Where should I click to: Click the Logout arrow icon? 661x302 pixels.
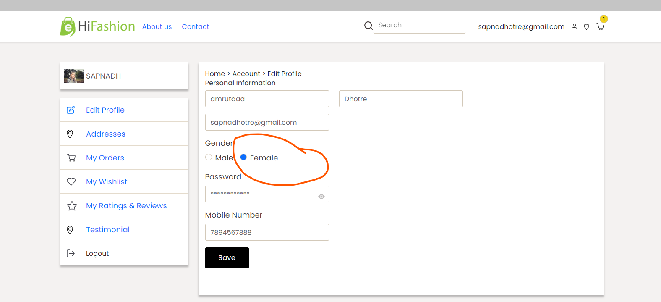pyautogui.click(x=71, y=254)
